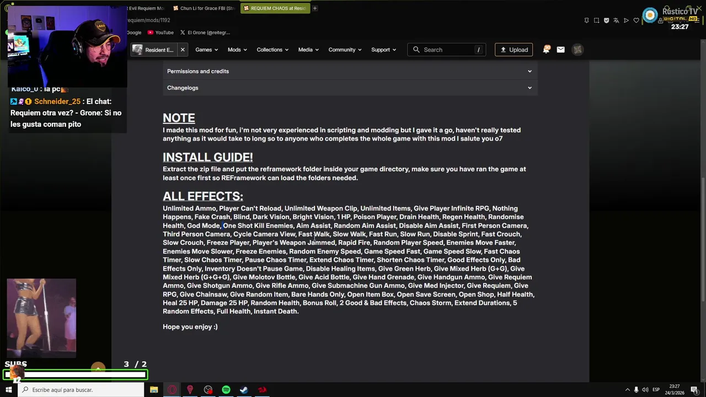
Task: Click the ALL EFFECTS: heading
Action: point(203,196)
